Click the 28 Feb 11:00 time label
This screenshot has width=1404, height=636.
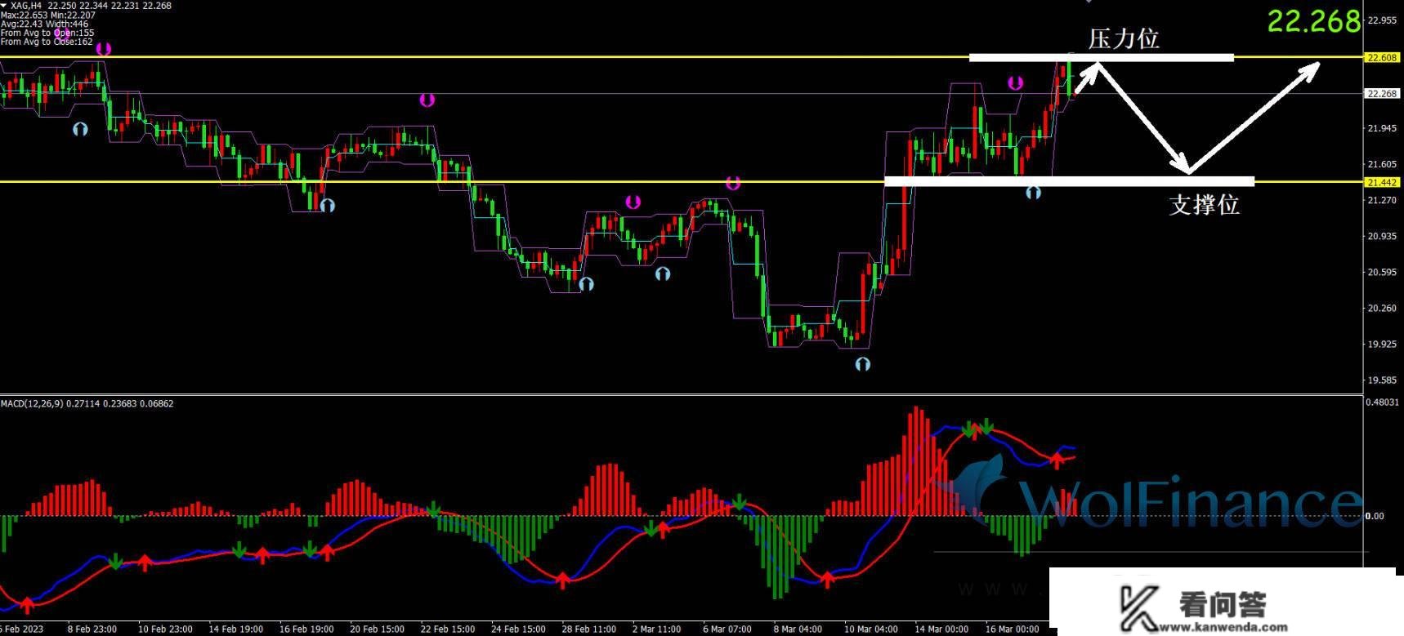click(x=589, y=629)
